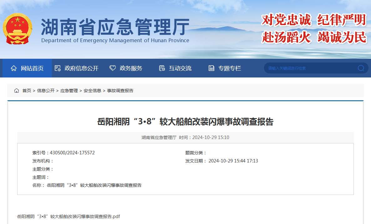Click the 政府信息公开 document icon
Screen dimensions: 371x224
coord(58,68)
